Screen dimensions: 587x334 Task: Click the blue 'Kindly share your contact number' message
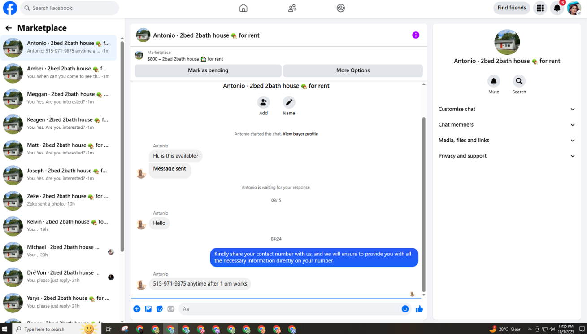[x=314, y=257]
